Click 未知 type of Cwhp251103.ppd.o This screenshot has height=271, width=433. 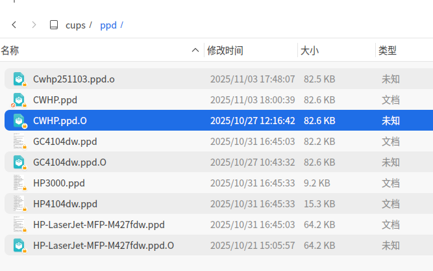pos(391,79)
